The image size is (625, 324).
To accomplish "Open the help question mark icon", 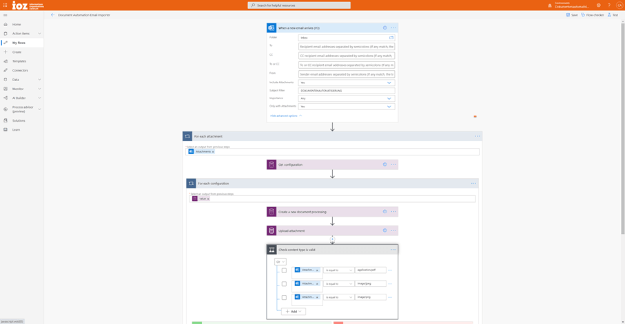I will [608, 6].
